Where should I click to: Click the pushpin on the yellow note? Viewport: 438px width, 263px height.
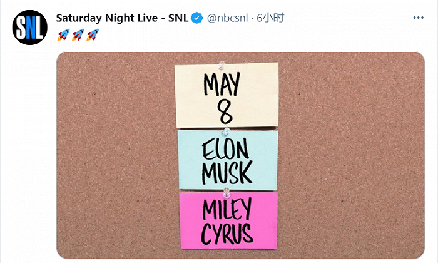[220, 64]
